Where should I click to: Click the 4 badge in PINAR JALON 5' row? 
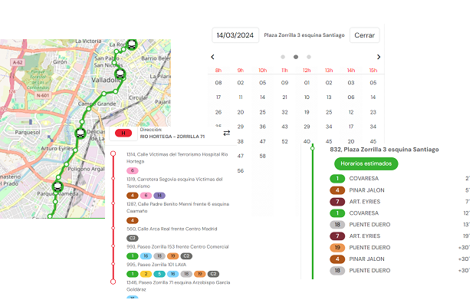click(x=337, y=190)
